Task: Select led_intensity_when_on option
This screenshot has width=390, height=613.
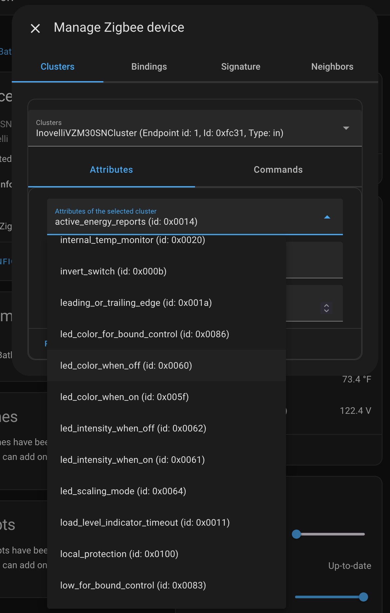Action: (x=167, y=460)
